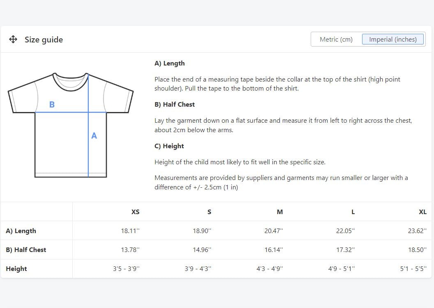Click the C) Height description heading

tap(169, 146)
